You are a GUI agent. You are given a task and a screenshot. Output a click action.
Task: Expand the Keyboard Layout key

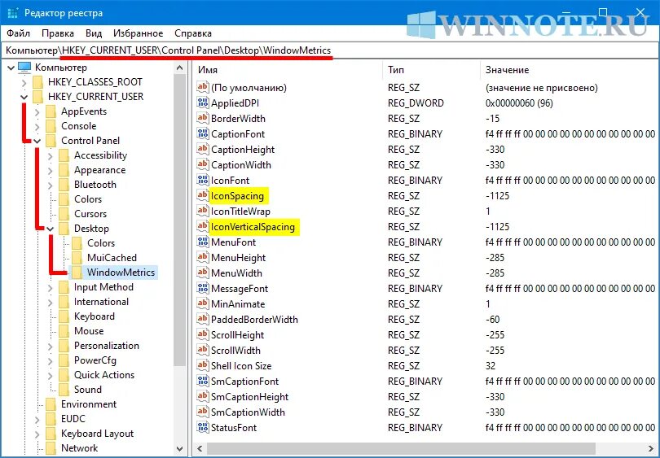coord(37,434)
